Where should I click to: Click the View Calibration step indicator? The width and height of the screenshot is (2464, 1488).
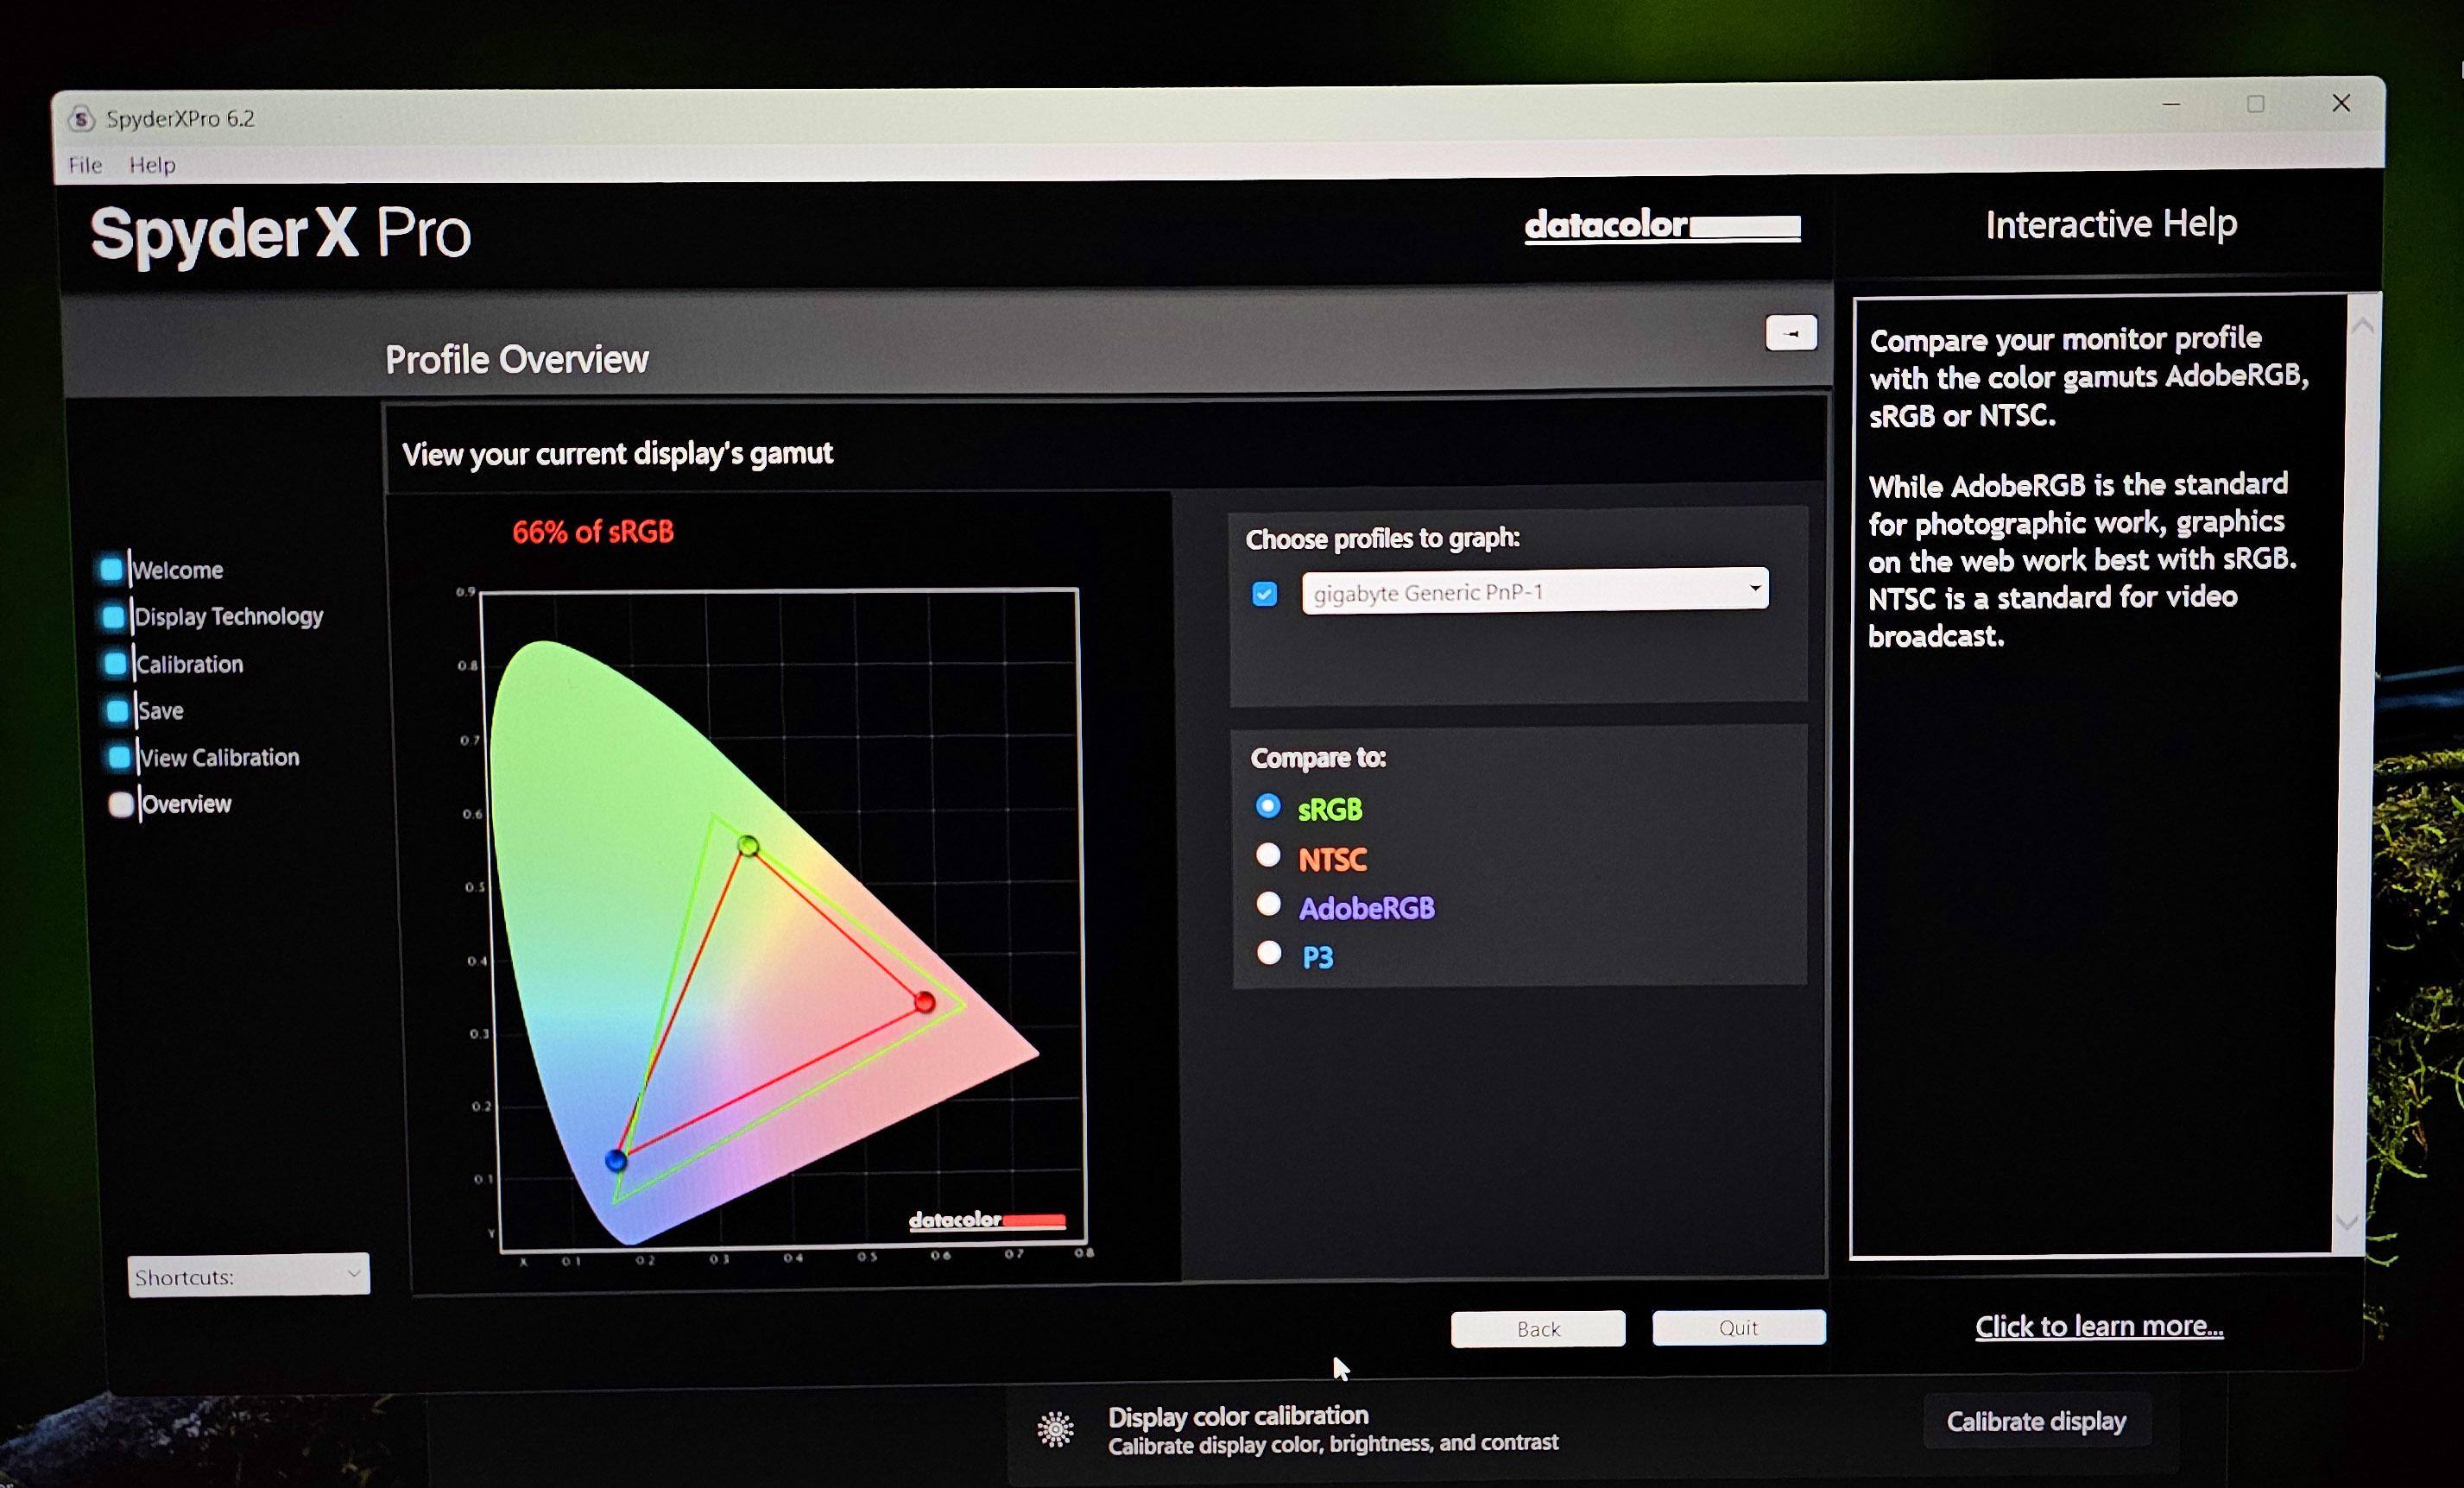pos(119,757)
